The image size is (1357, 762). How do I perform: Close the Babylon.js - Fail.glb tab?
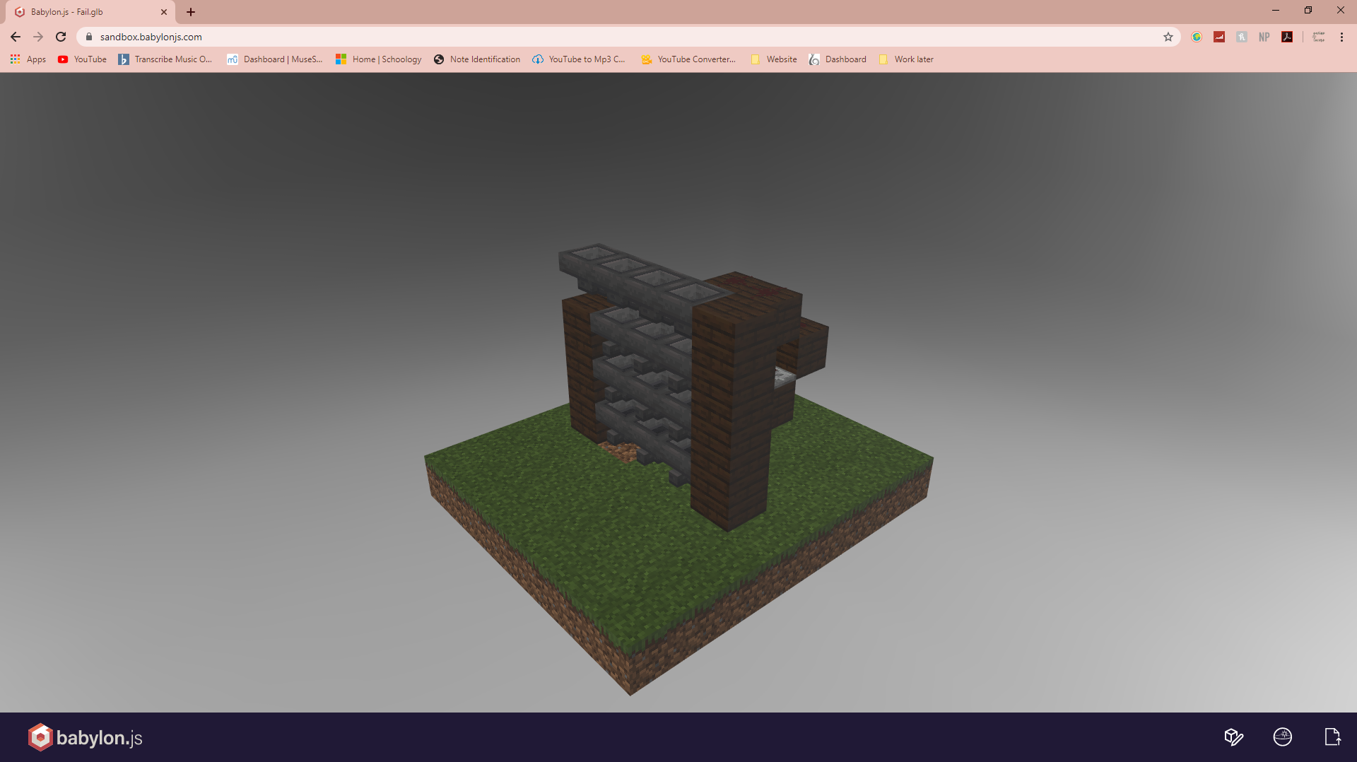(x=164, y=12)
